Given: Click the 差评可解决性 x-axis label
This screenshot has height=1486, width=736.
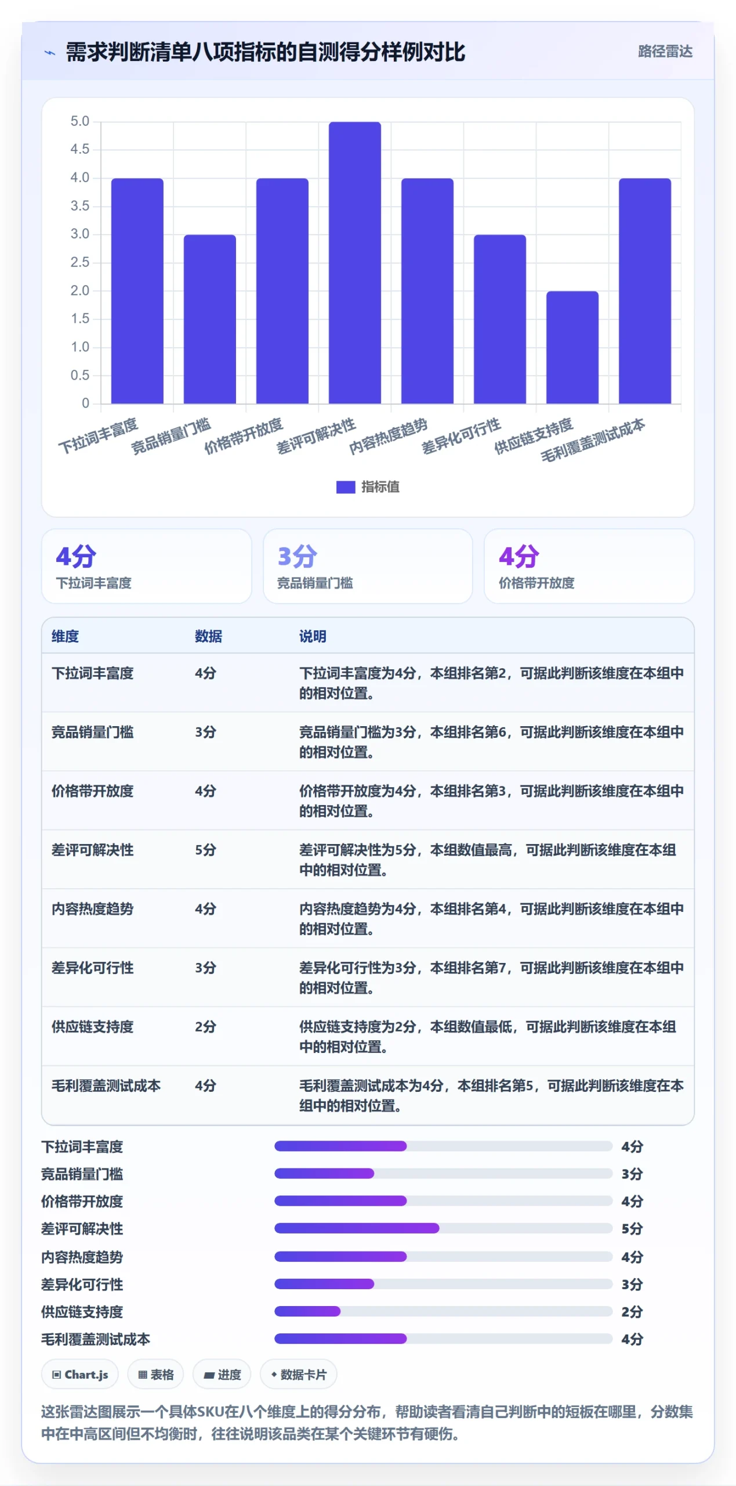Looking at the screenshot, I should pos(316,436).
